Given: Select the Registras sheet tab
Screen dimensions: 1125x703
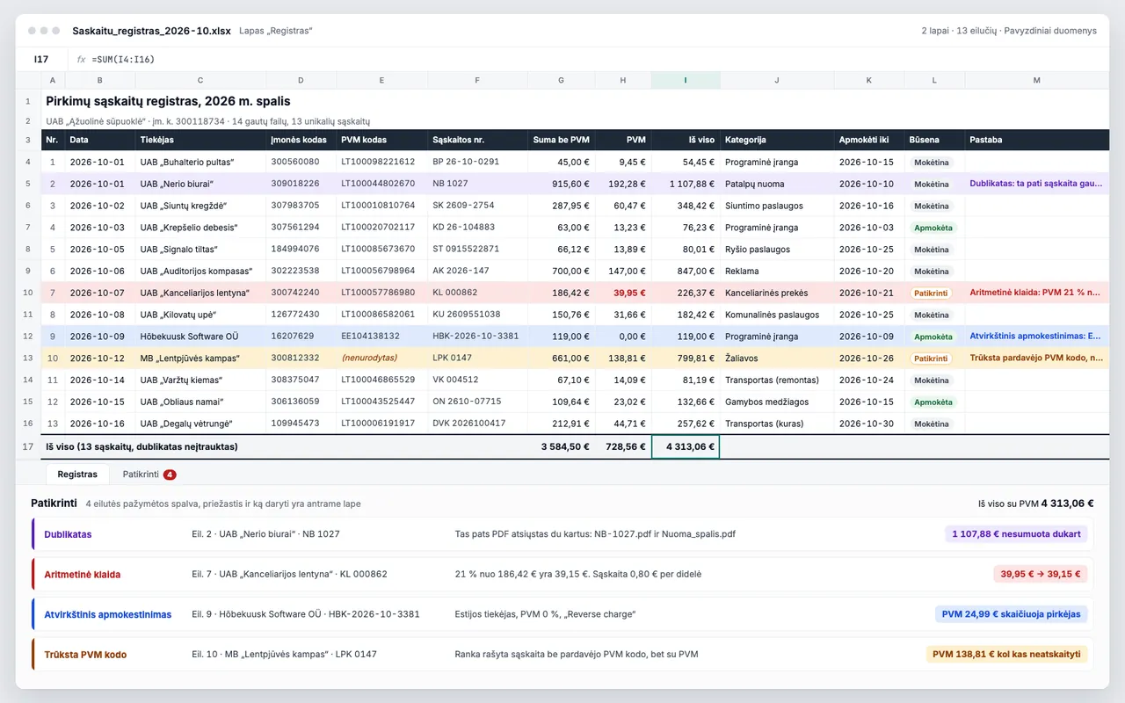Looking at the screenshot, I should (77, 475).
